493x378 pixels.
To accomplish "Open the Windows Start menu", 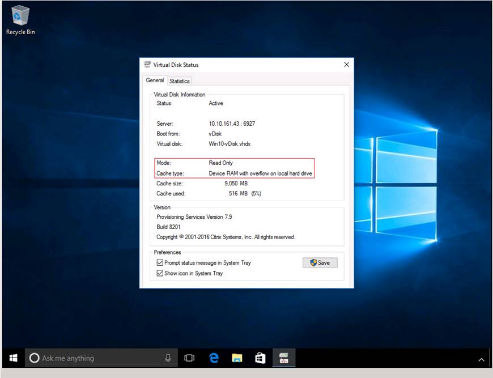I will [x=13, y=358].
